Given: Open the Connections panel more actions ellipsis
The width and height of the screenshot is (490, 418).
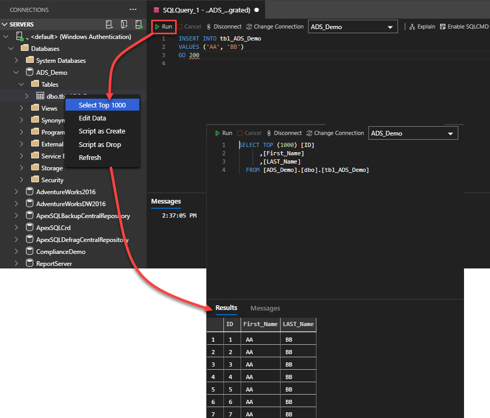Looking at the screenshot, I should coord(133,10).
